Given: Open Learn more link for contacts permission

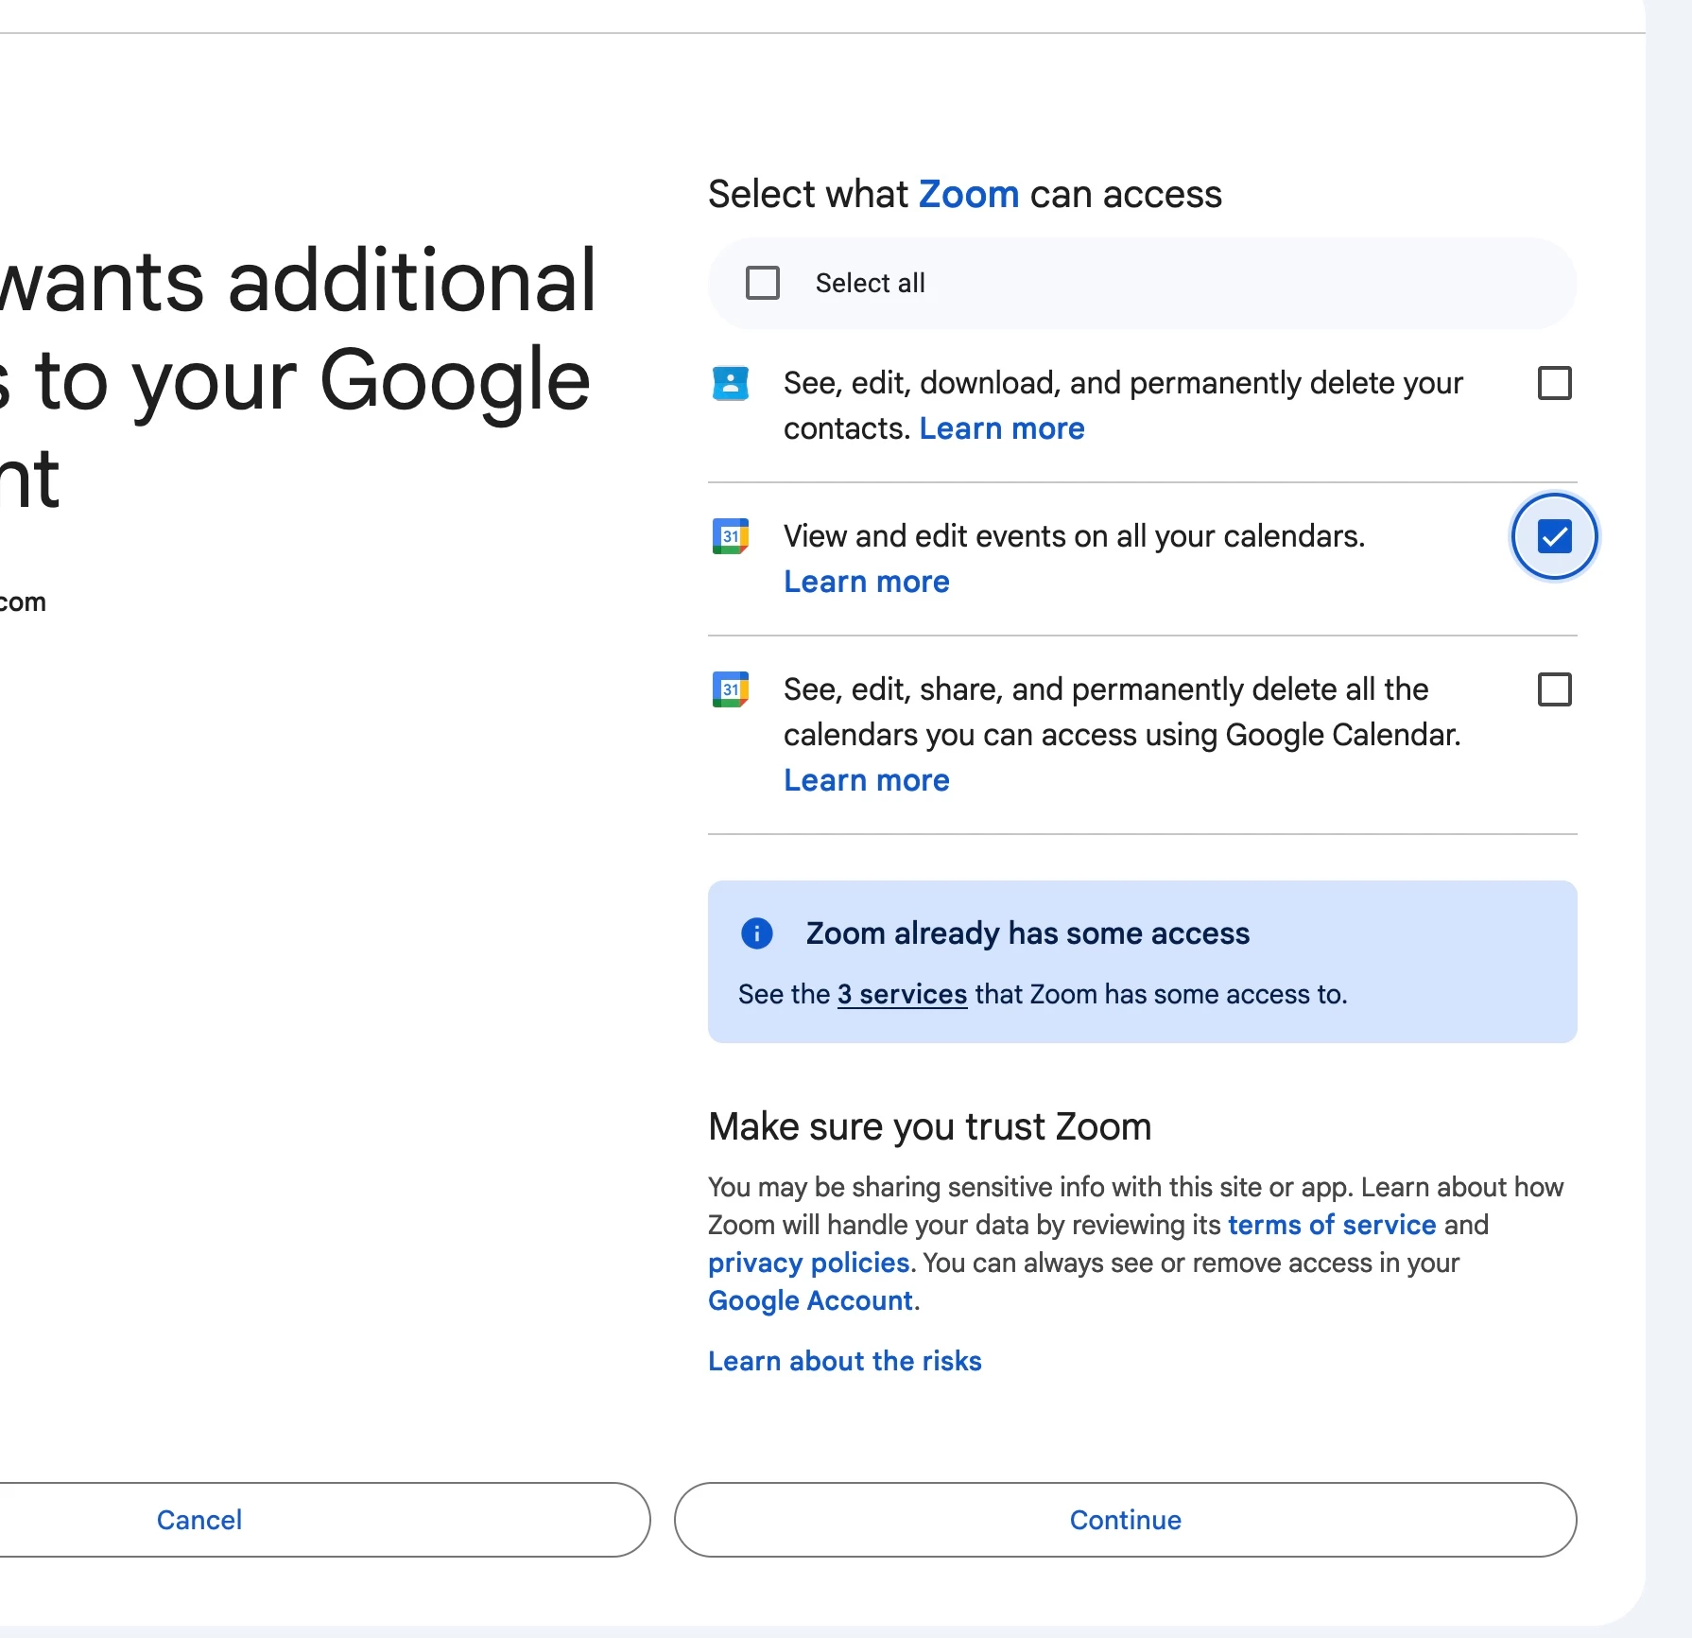Looking at the screenshot, I should 1001,428.
